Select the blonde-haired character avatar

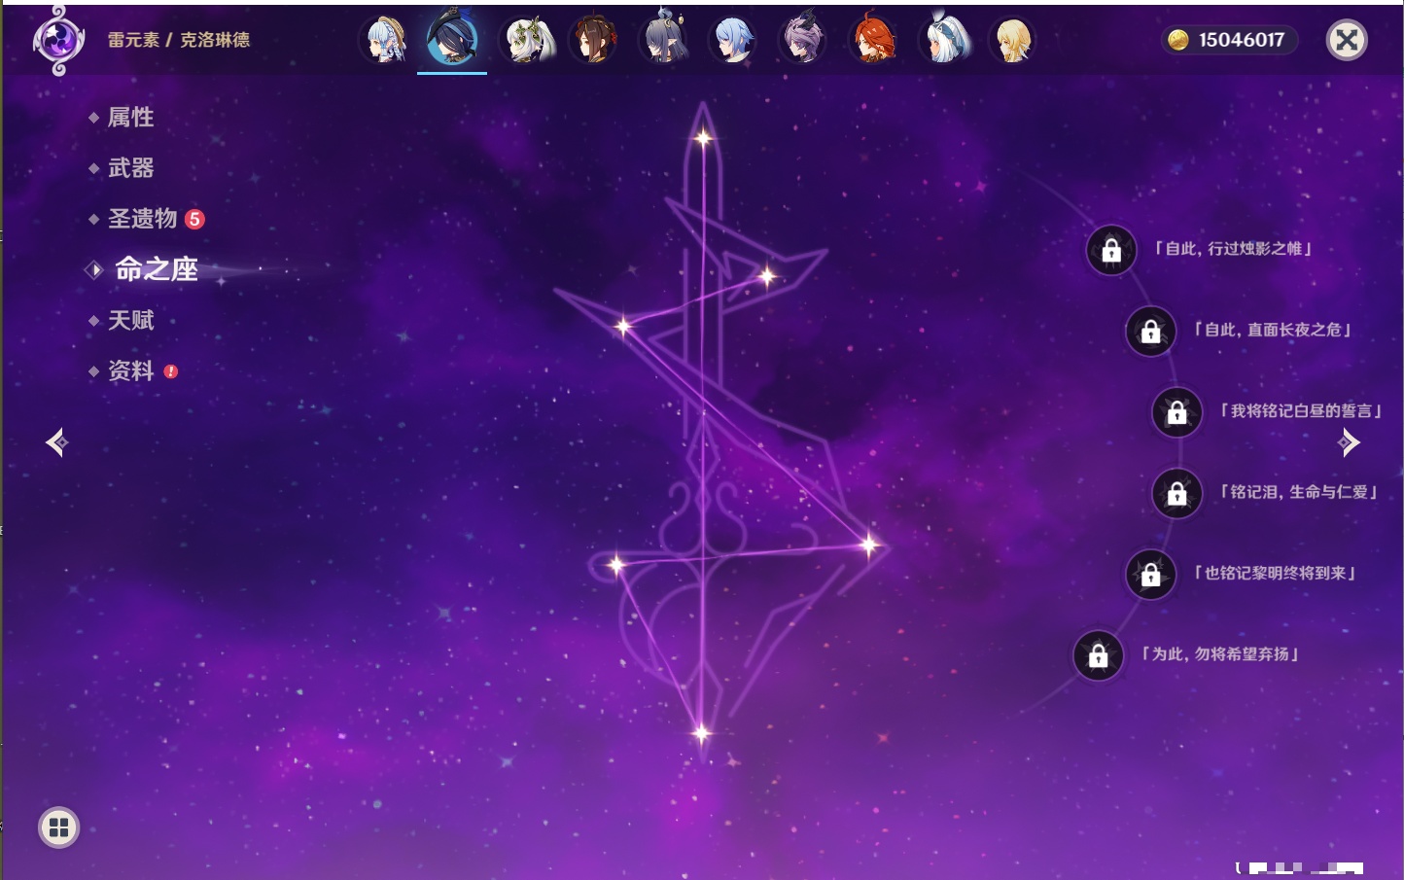1013,40
